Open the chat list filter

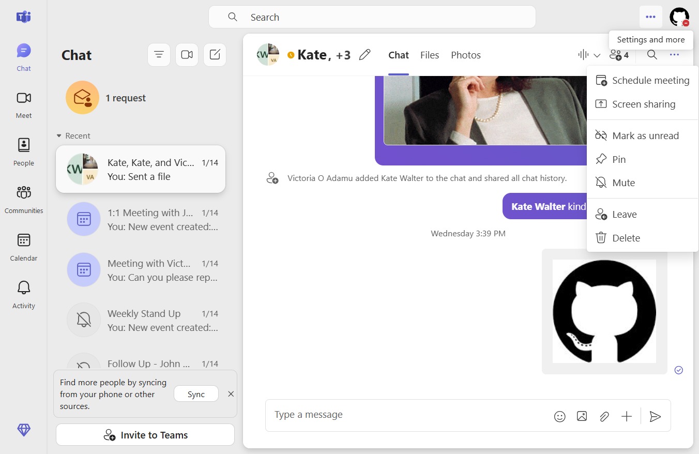(x=159, y=55)
